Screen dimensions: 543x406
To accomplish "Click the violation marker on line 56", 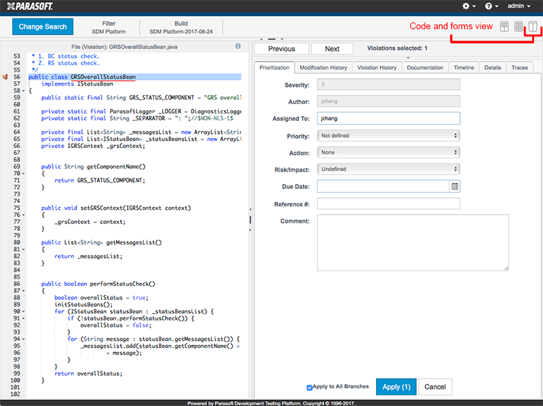I will (5, 77).
